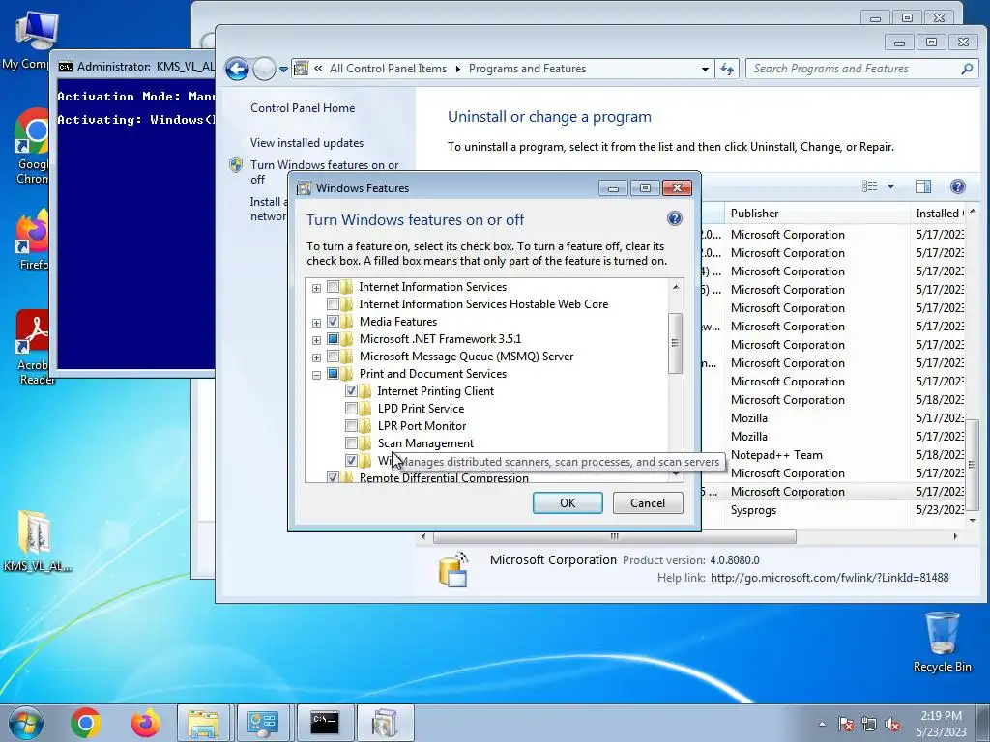Select the My Computer desktop icon
This screenshot has width=990, height=742.
pyautogui.click(x=30, y=41)
